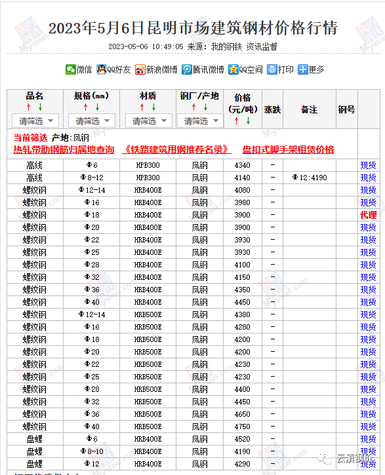The height and width of the screenshot is (475, 385).
Task: Share to Tencent Weibo icon
Action: tap(187, 69)
